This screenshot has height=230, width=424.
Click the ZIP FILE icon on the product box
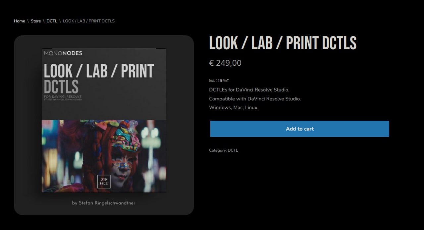click(x=104, y=181)
